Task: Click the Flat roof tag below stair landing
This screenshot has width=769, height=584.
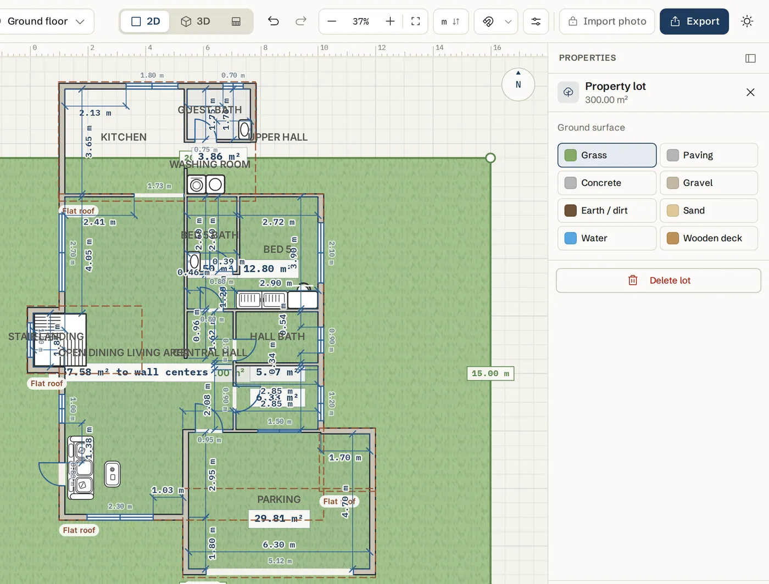Action: click(47, 384)
